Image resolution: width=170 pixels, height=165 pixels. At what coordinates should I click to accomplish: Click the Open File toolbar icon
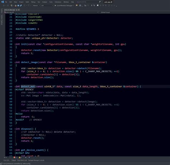tap(15, 5)
